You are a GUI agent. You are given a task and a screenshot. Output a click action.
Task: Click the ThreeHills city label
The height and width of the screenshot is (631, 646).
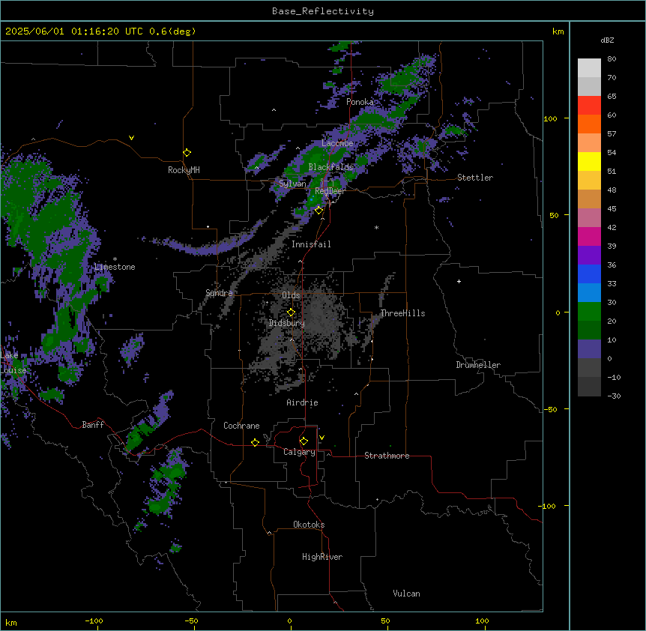pos(402,313)
